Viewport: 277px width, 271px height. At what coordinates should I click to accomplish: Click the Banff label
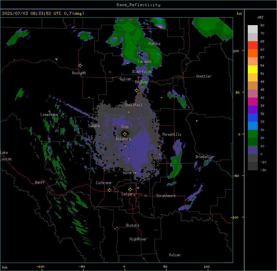point(40,182)
